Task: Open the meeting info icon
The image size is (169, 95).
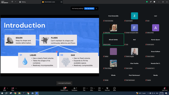Action: [x=12, y=2]
